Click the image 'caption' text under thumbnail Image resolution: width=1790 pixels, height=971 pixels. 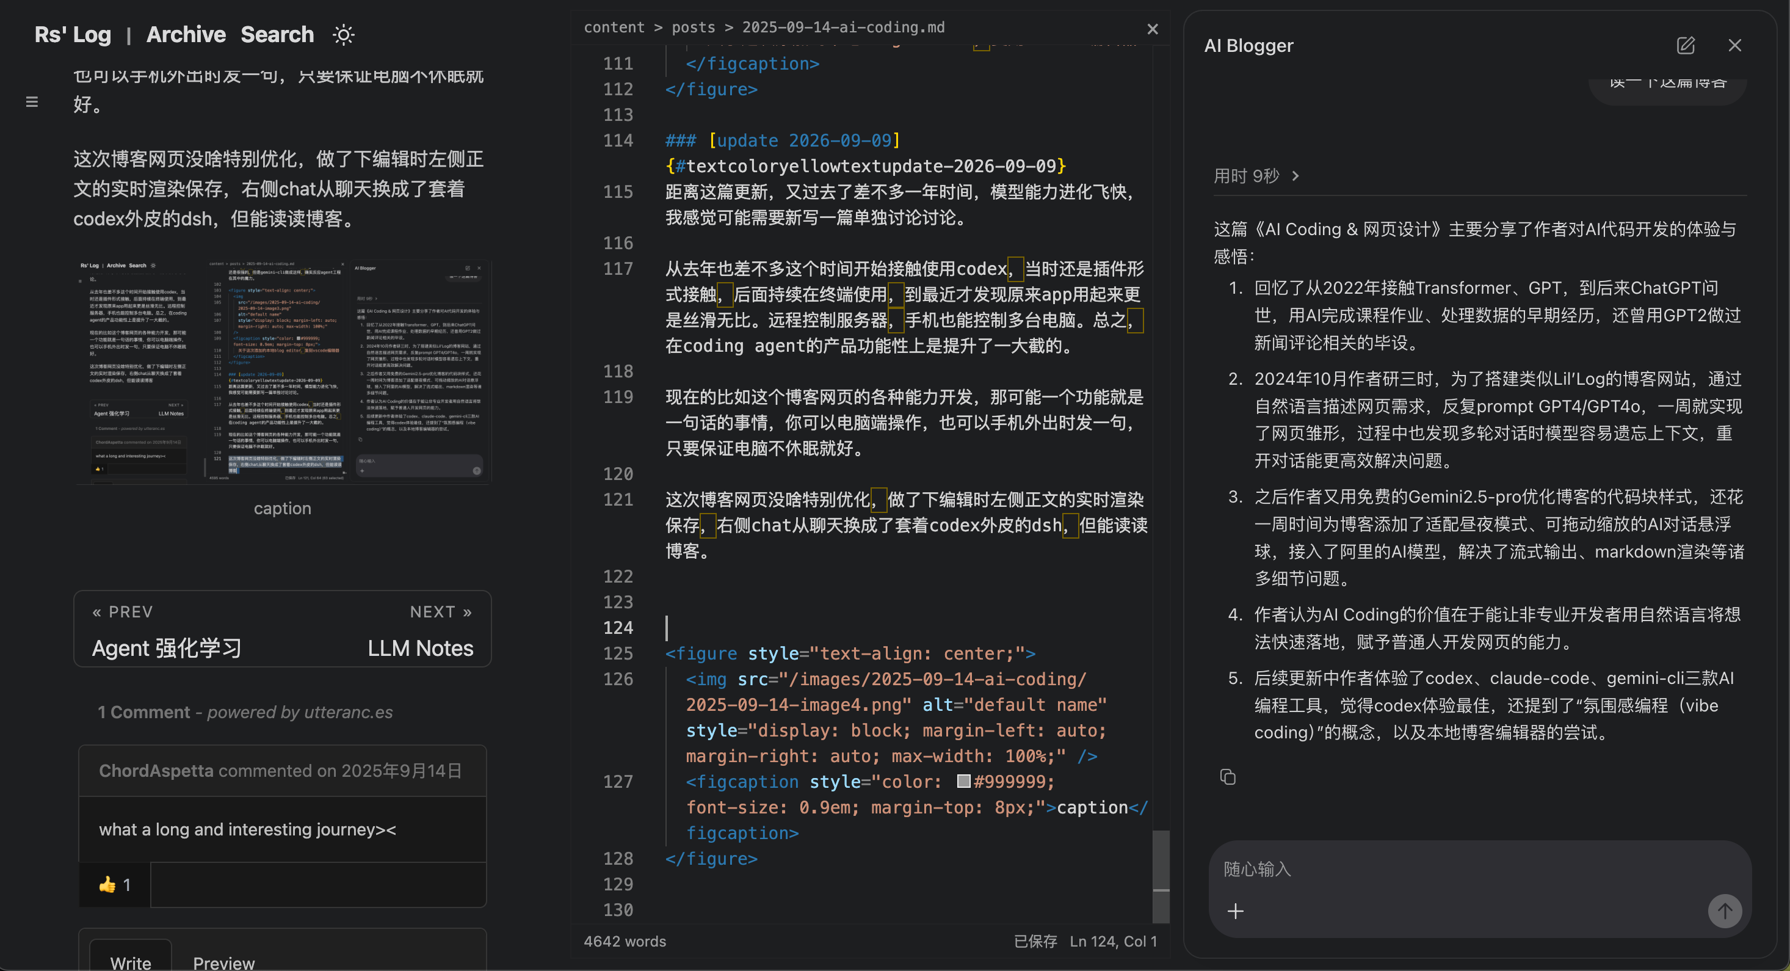click(282, 508)
